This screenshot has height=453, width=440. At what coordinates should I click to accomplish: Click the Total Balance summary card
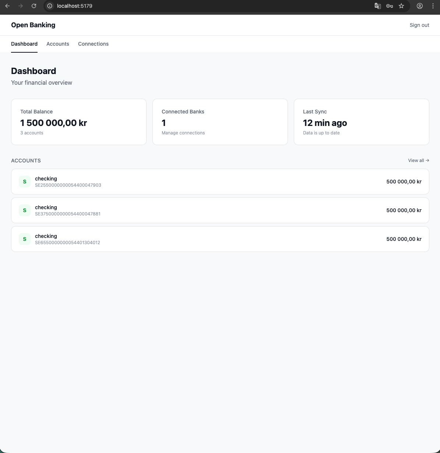(78, 122)
